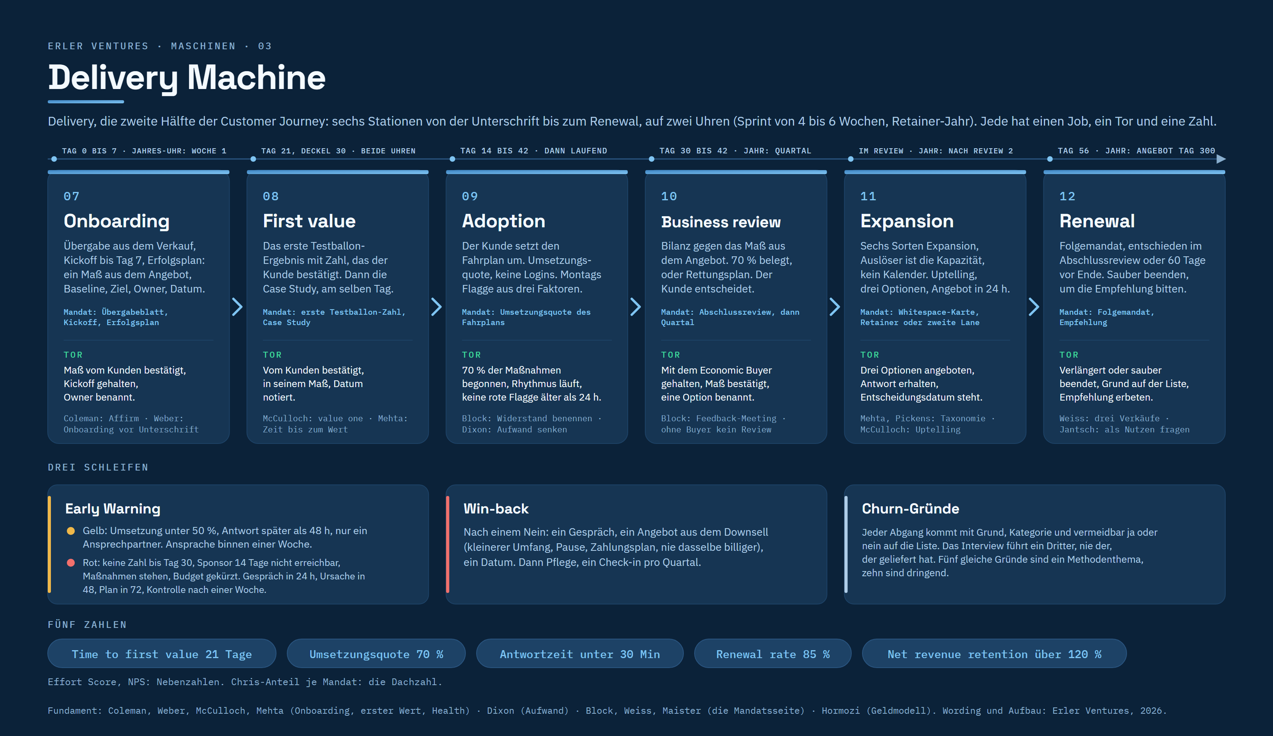This screenshot has height=736, width=1273.
Task: Open the Expansion card heading
Action: [x=907, y=221]
